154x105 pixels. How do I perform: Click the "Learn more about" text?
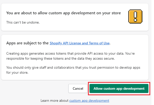tap(55, 100)
